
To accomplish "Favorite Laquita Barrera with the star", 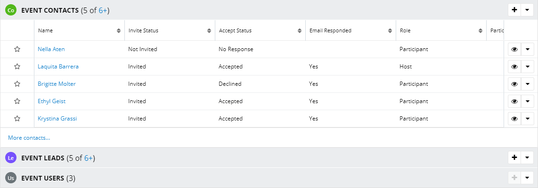I will (17, 67).
